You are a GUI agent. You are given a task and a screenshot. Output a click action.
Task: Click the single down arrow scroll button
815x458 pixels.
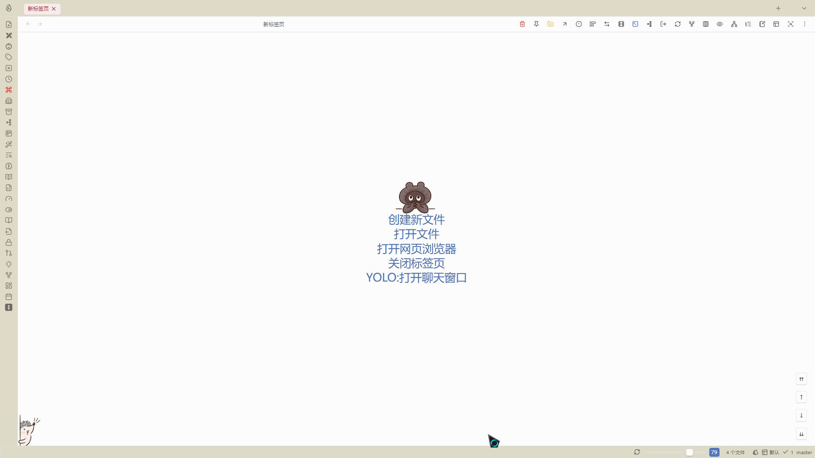pyautogui.click(x=801, y=416)
